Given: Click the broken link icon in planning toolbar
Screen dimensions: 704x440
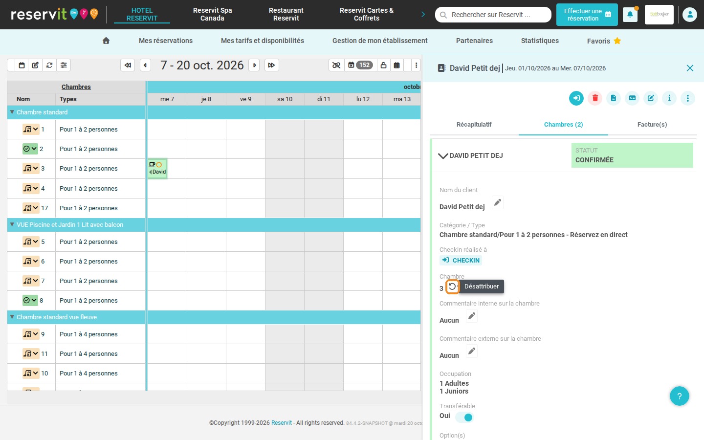Looking at the screenshot, I should coord(336,65).
